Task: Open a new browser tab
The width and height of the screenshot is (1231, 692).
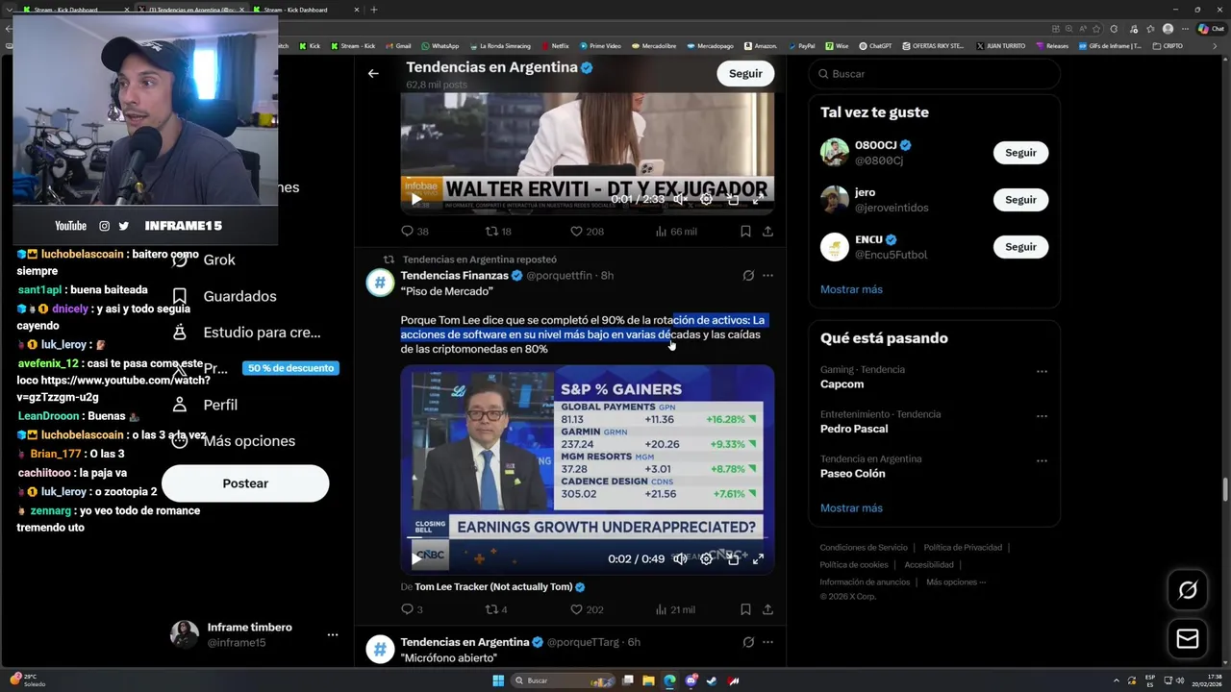Action: (374, 10)
